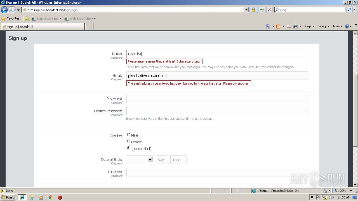The image size is (358, 201).
Task: Open the address bar history dropdown
Action: [x=246, y=10]
